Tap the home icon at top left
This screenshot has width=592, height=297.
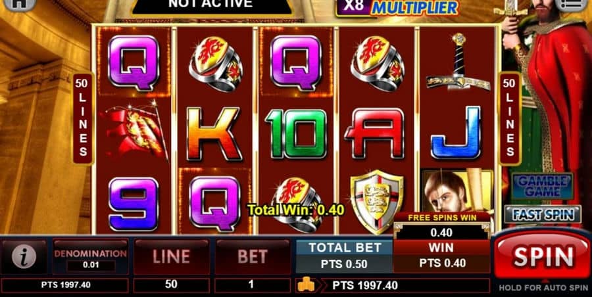20,4
